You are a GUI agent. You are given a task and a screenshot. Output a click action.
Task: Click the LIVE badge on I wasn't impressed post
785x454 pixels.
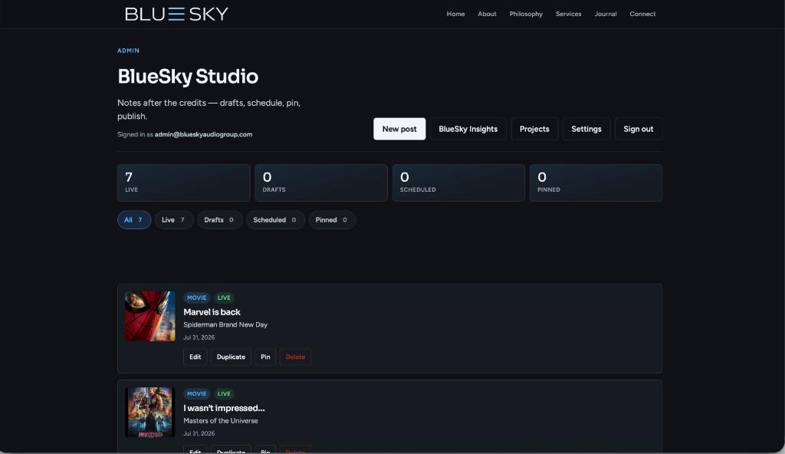[x=224, y=394]
